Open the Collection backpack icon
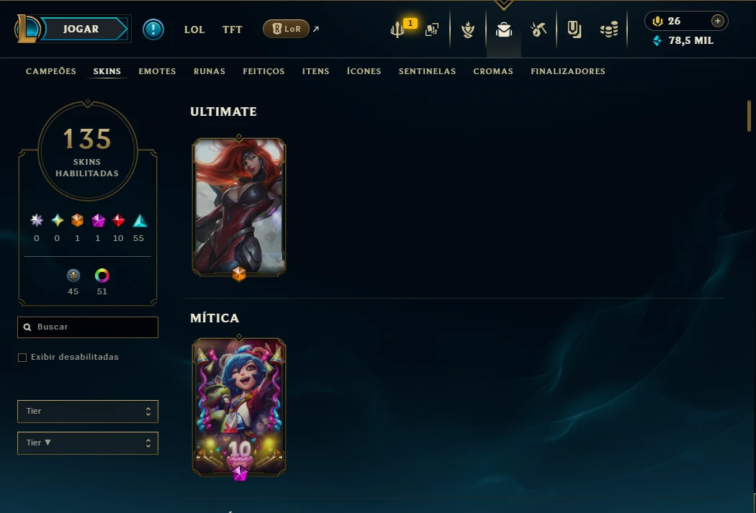 (x=504, y=30)
